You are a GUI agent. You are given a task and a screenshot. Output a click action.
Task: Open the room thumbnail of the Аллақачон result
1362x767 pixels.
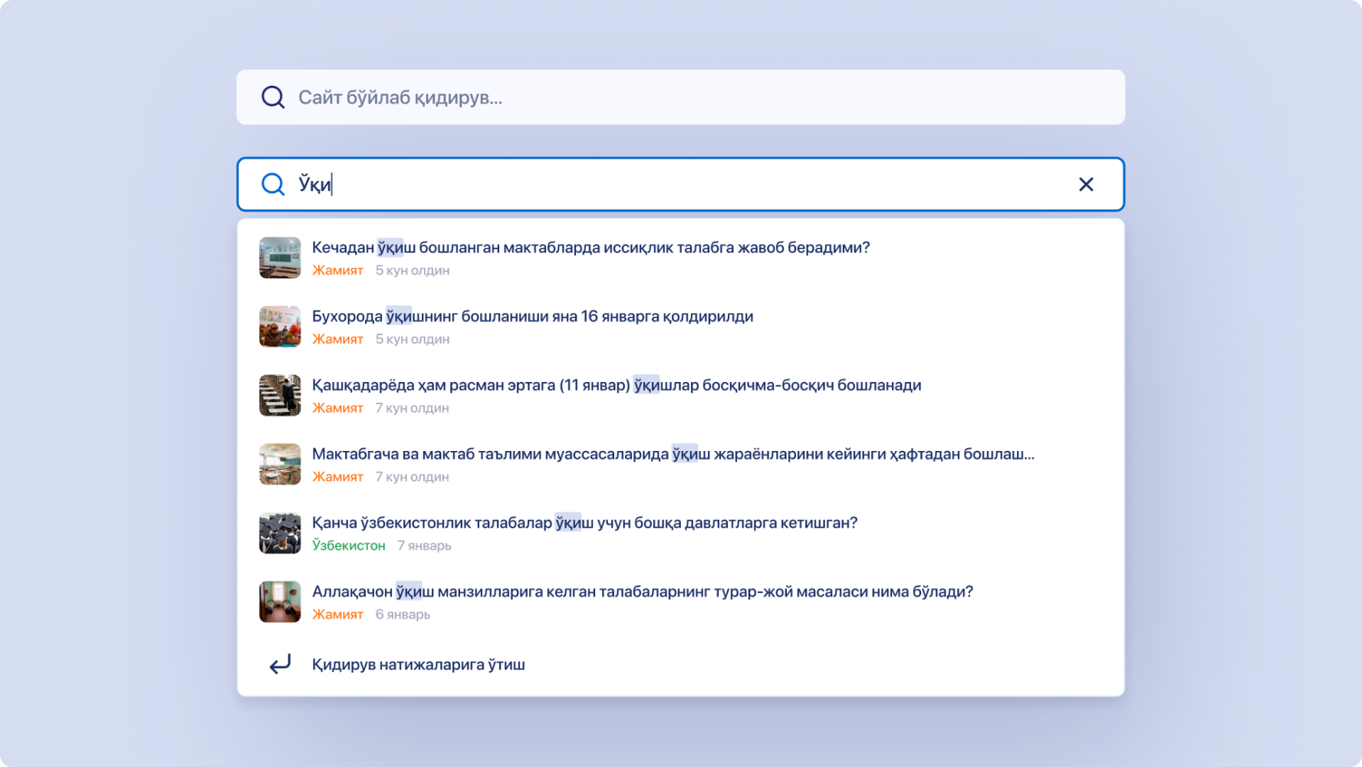click(x=280, y=602)
